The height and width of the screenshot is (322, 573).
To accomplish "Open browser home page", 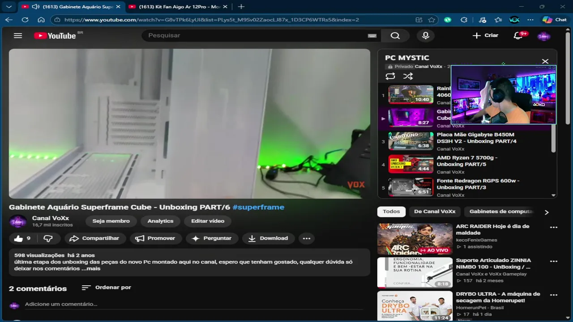I will [41, 20].
